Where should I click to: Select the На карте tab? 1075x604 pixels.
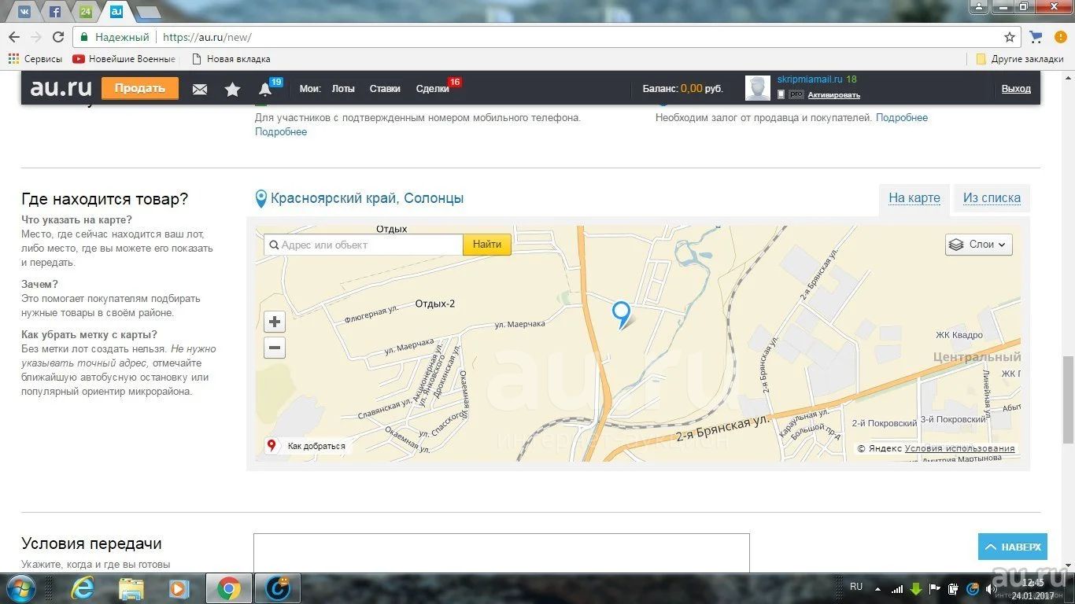tap(914, 198)
